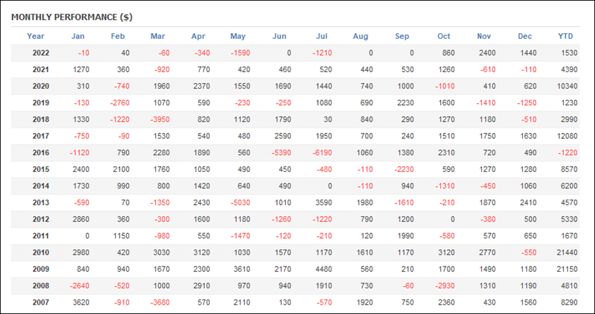The image size is (595, 314).
Task: Click the 2016 YTD value -1220
Action: pyautogui.click(x=567, y=153)
